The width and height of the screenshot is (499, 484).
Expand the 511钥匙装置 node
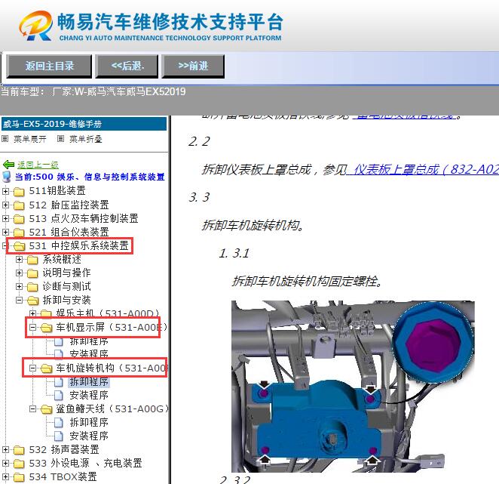5,191
